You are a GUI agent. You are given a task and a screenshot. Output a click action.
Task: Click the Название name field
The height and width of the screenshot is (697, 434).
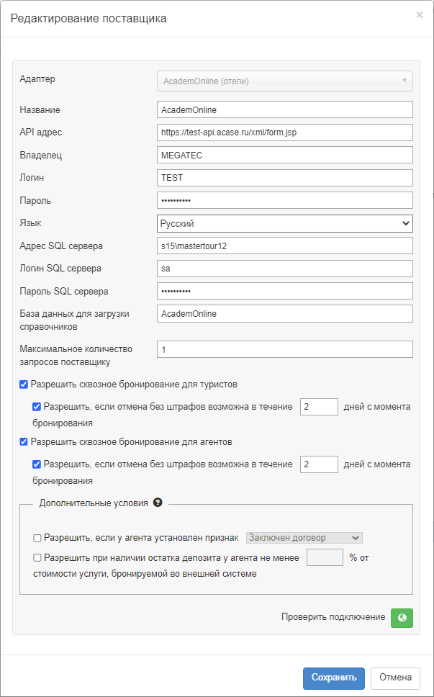(x=284, y=109)
